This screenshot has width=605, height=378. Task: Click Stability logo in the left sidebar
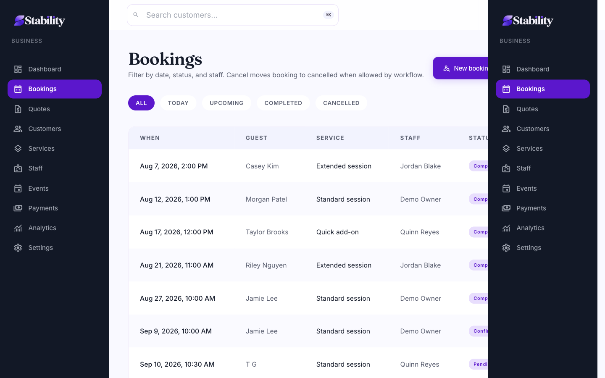[39, 21]
